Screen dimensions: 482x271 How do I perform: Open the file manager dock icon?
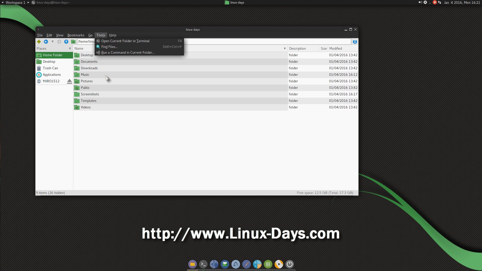pyautogui.click(x=193, y=264)
